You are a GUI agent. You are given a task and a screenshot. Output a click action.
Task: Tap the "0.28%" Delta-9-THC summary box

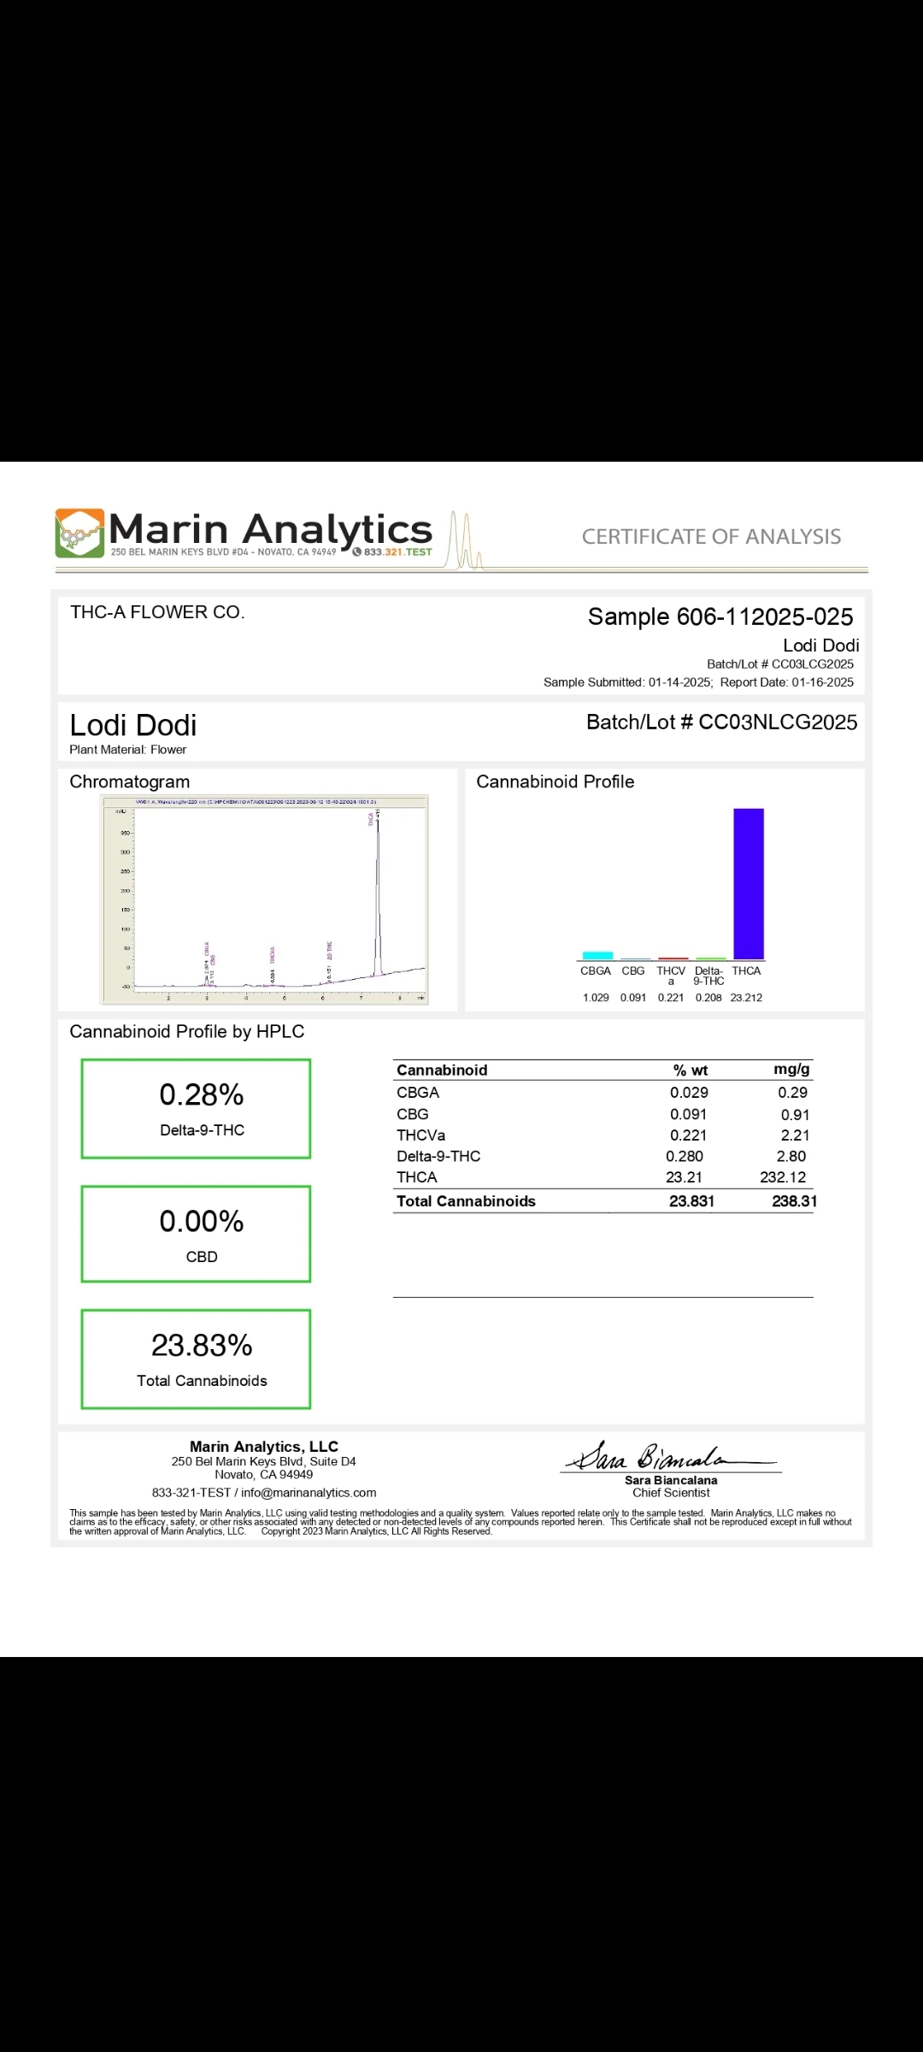pyautogui.click(x=196, y=1109)
